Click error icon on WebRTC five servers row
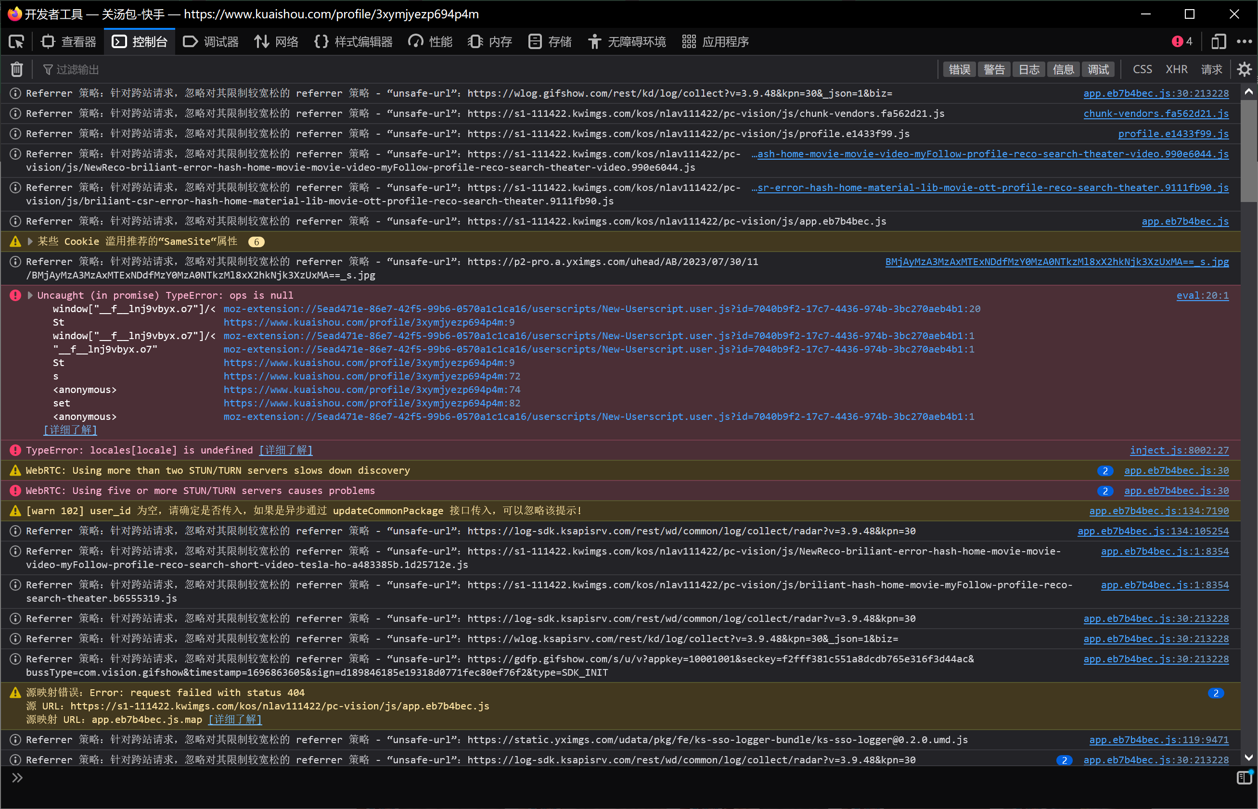1258x809 pixels. tap(16, 491)
